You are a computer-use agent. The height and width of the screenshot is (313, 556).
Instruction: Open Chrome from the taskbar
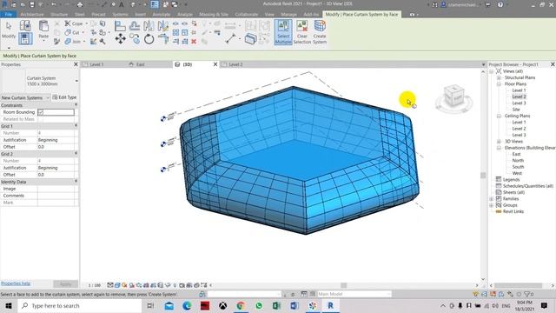pos(241,305)
